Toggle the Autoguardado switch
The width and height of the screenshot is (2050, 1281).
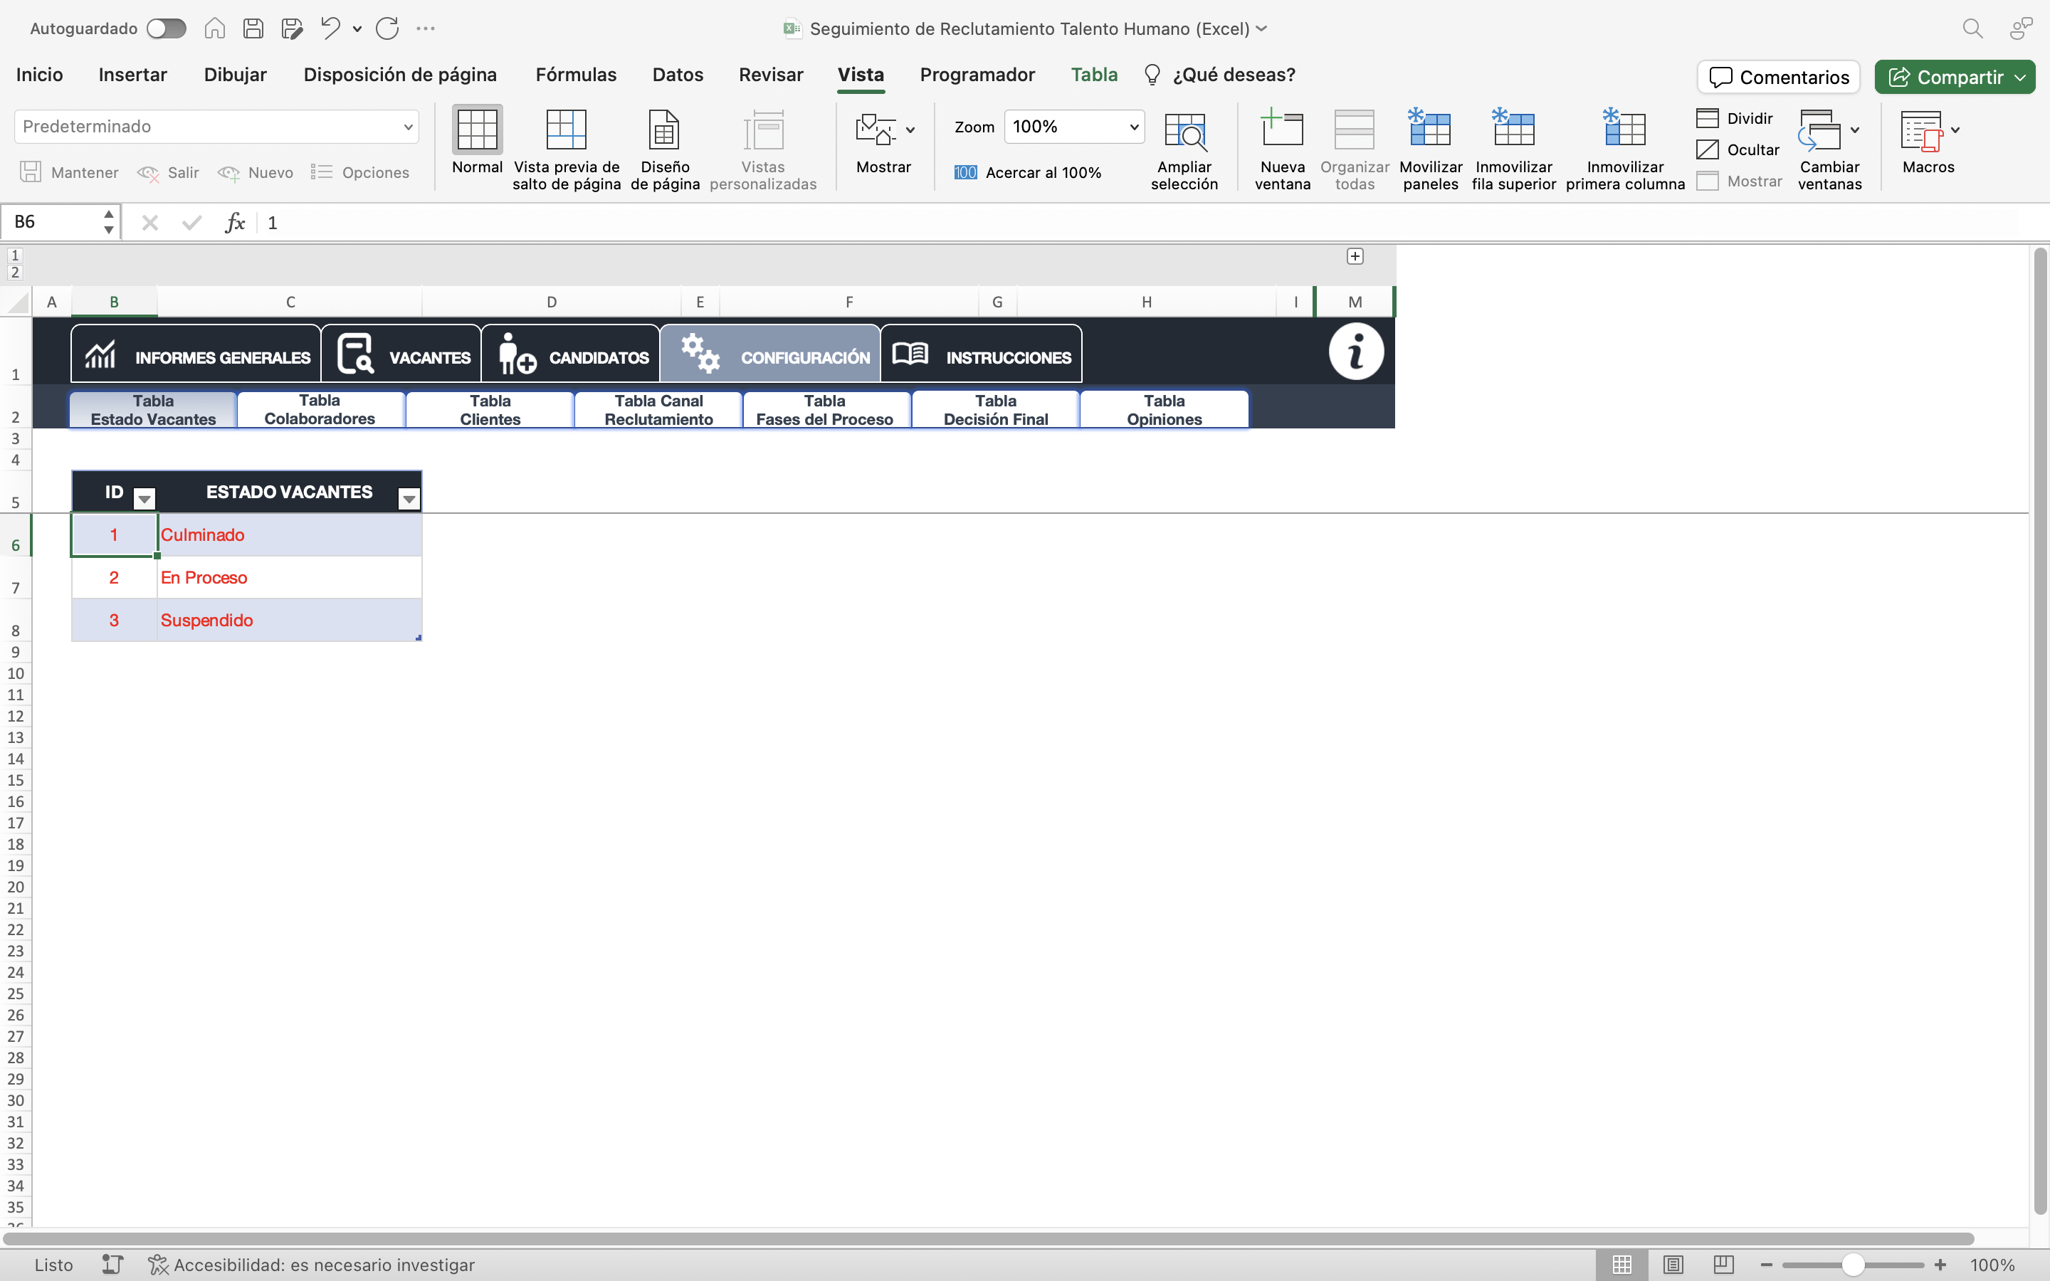(x=166, y=28)
